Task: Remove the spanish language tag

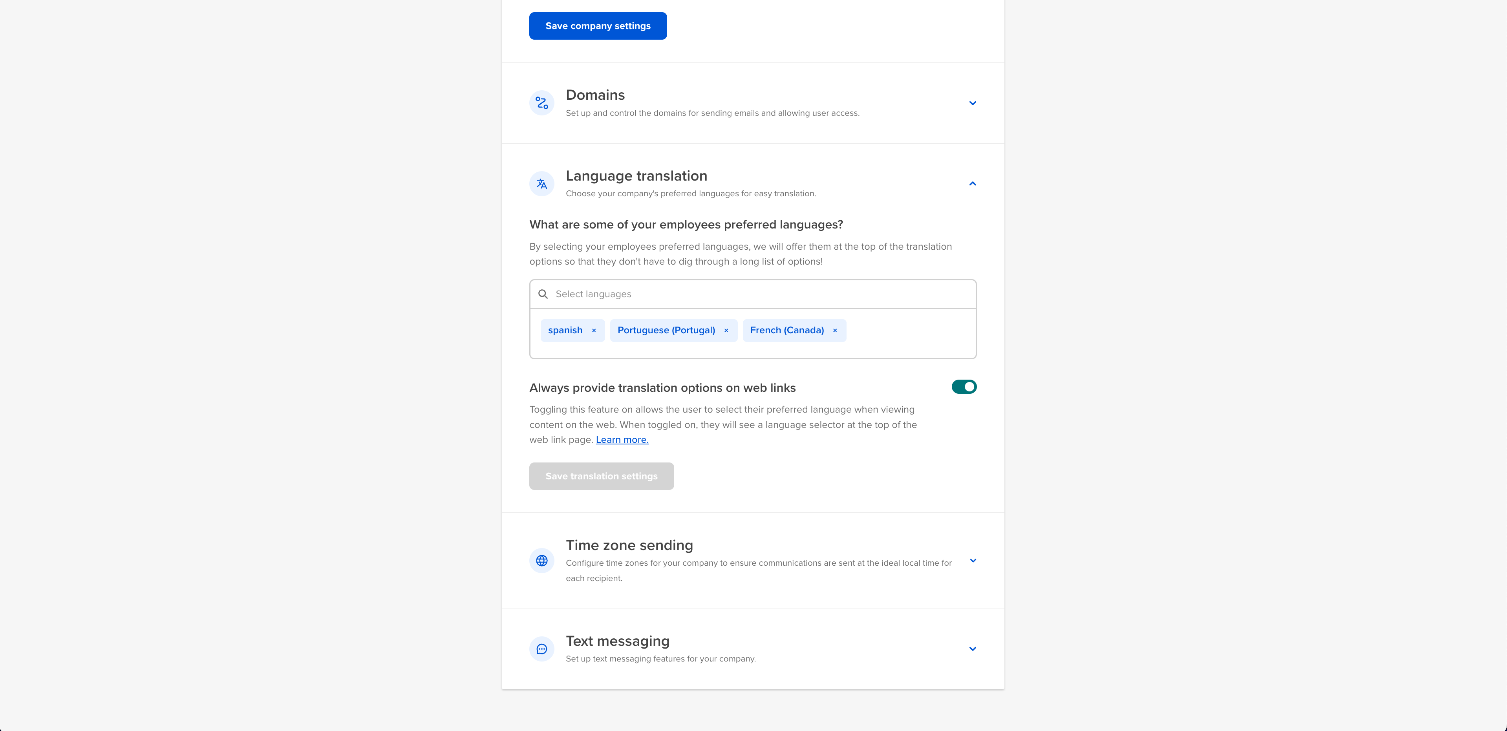Action: click(x=594, y=331)
